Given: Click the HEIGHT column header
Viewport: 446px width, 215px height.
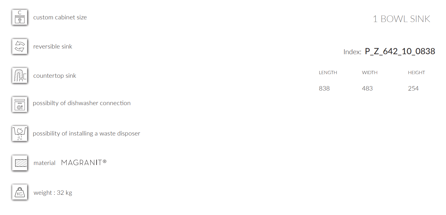Looking at the screenshot, I should coord(416,72).
